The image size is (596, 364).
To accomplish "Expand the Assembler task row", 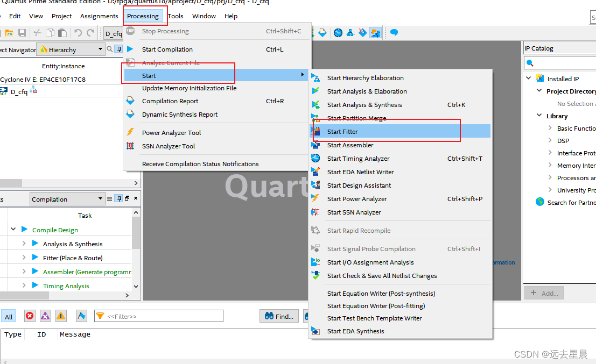I will (24, 272).
